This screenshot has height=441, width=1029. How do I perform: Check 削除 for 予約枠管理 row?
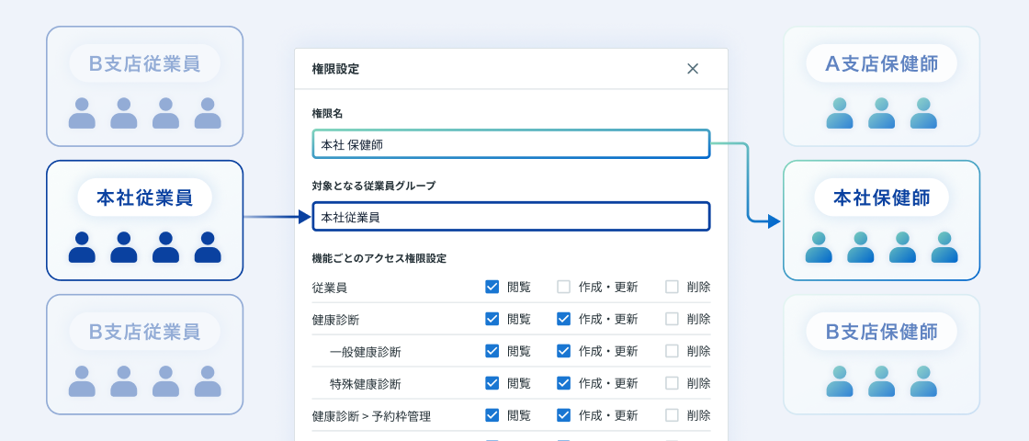[672, 415]
